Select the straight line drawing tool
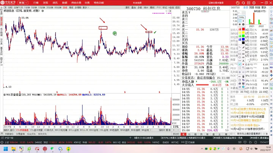The width and height of the screenshot is (273, 153). pos(240,51)
